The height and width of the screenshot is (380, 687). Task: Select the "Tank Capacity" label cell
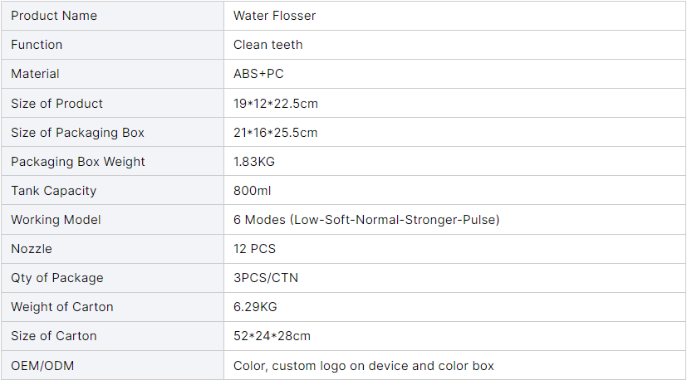coord(53,191)
